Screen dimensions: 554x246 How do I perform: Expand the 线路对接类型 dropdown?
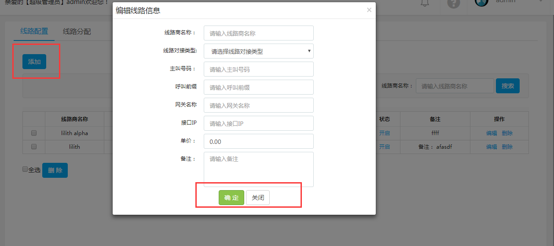(258, 51)
